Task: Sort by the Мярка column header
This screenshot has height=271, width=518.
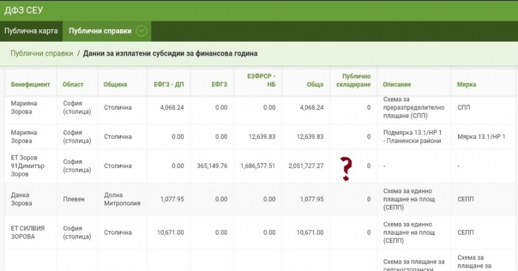Action: [466, 84]
